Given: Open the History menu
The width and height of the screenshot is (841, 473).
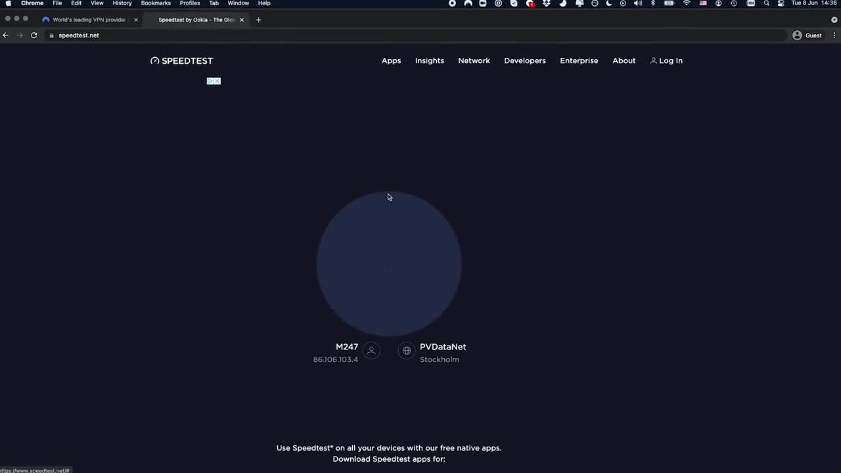Looking at the screenshot, I should [x=122, y=3].
